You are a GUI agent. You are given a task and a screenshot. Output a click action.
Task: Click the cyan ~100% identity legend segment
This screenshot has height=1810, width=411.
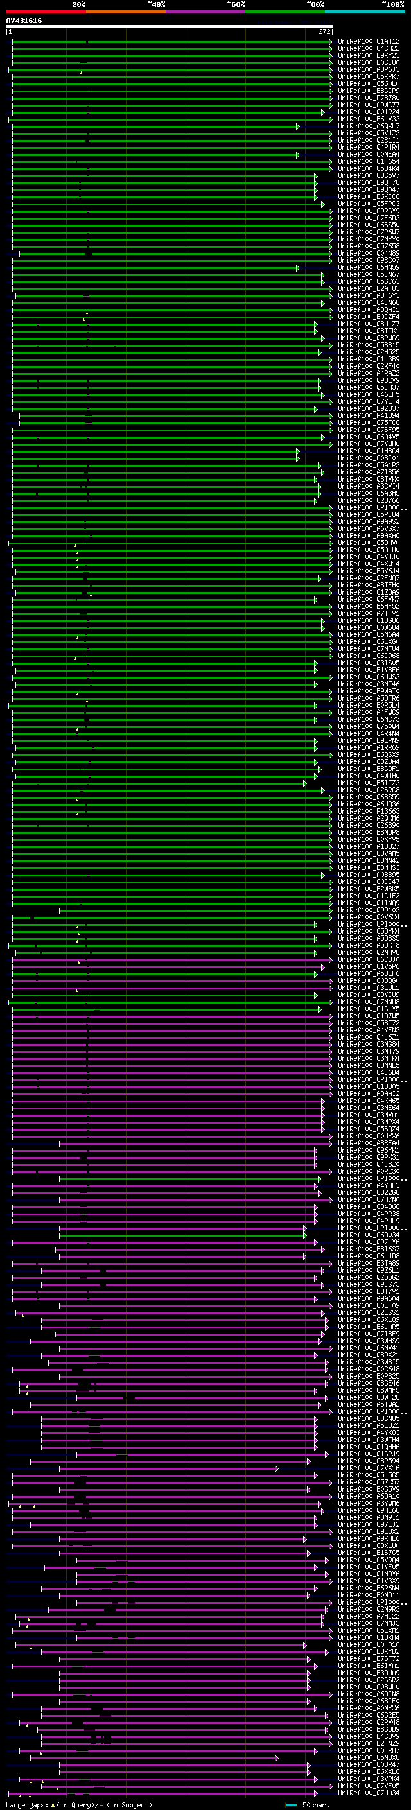point(365,12)
